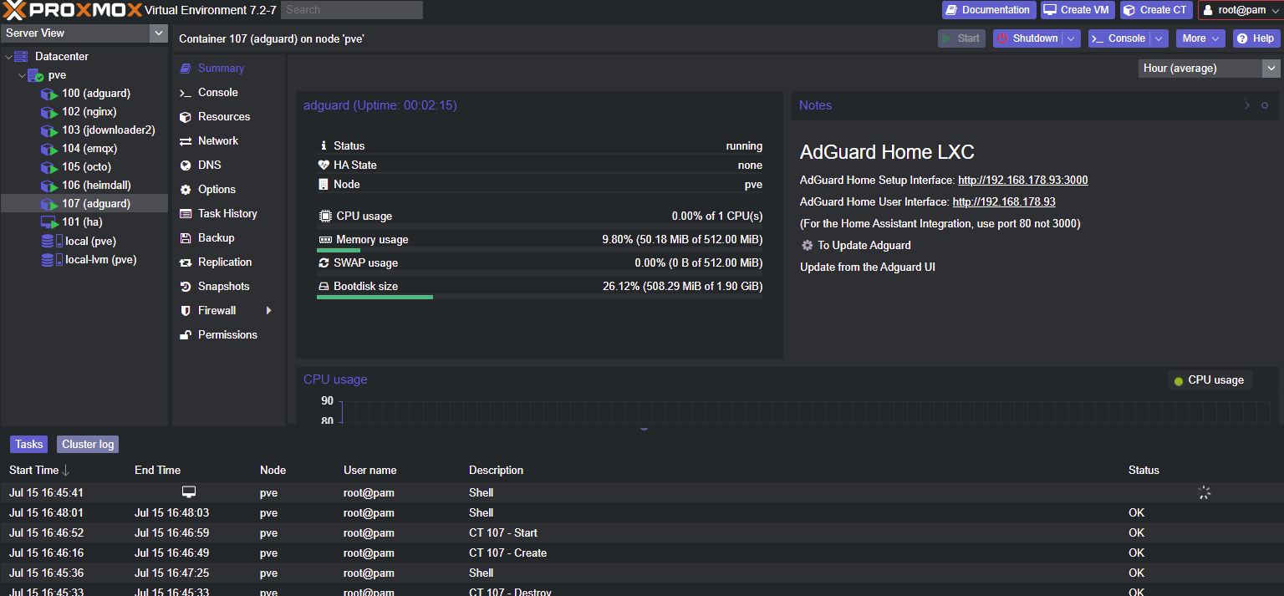1284x596 pixels.
Task: Click container icon for 102 (nginx)
Action: 49,112
